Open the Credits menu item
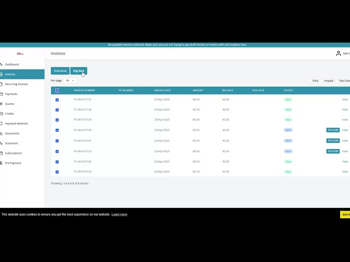 (x=10, y=114)
